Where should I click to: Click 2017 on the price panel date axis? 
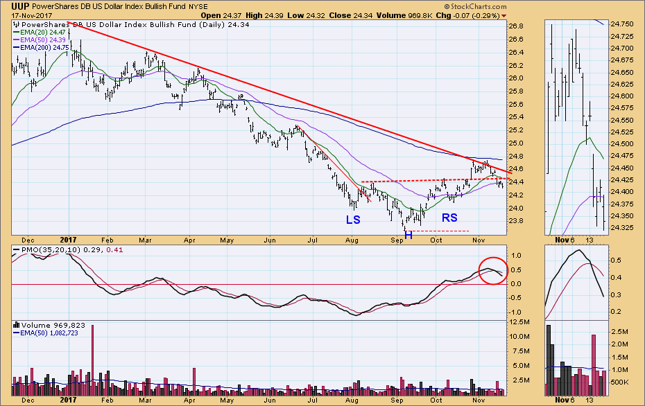click(x=68, y=240)
